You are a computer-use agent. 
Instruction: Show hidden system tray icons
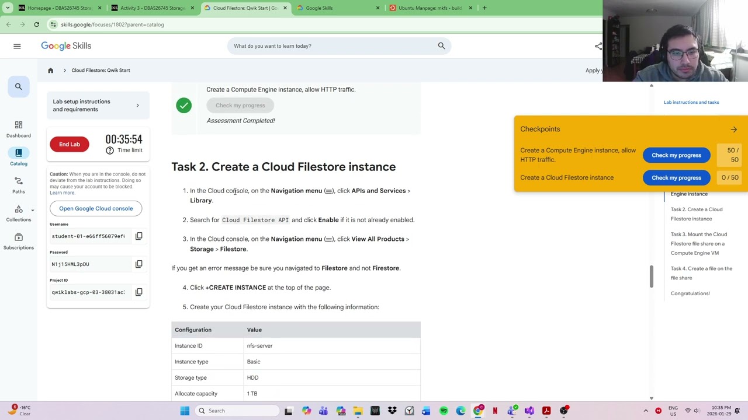[x=646, y=411]
